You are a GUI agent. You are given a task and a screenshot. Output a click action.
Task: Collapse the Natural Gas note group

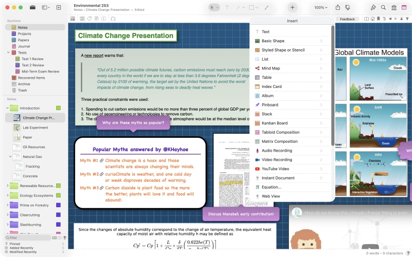(10, 157)
